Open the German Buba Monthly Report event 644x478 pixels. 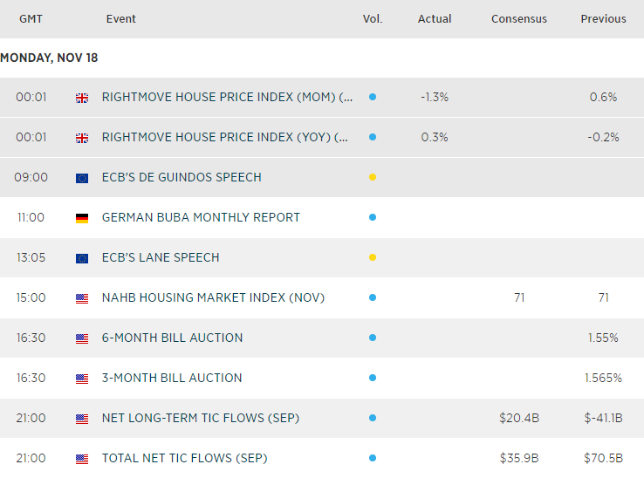click(201, 218)
